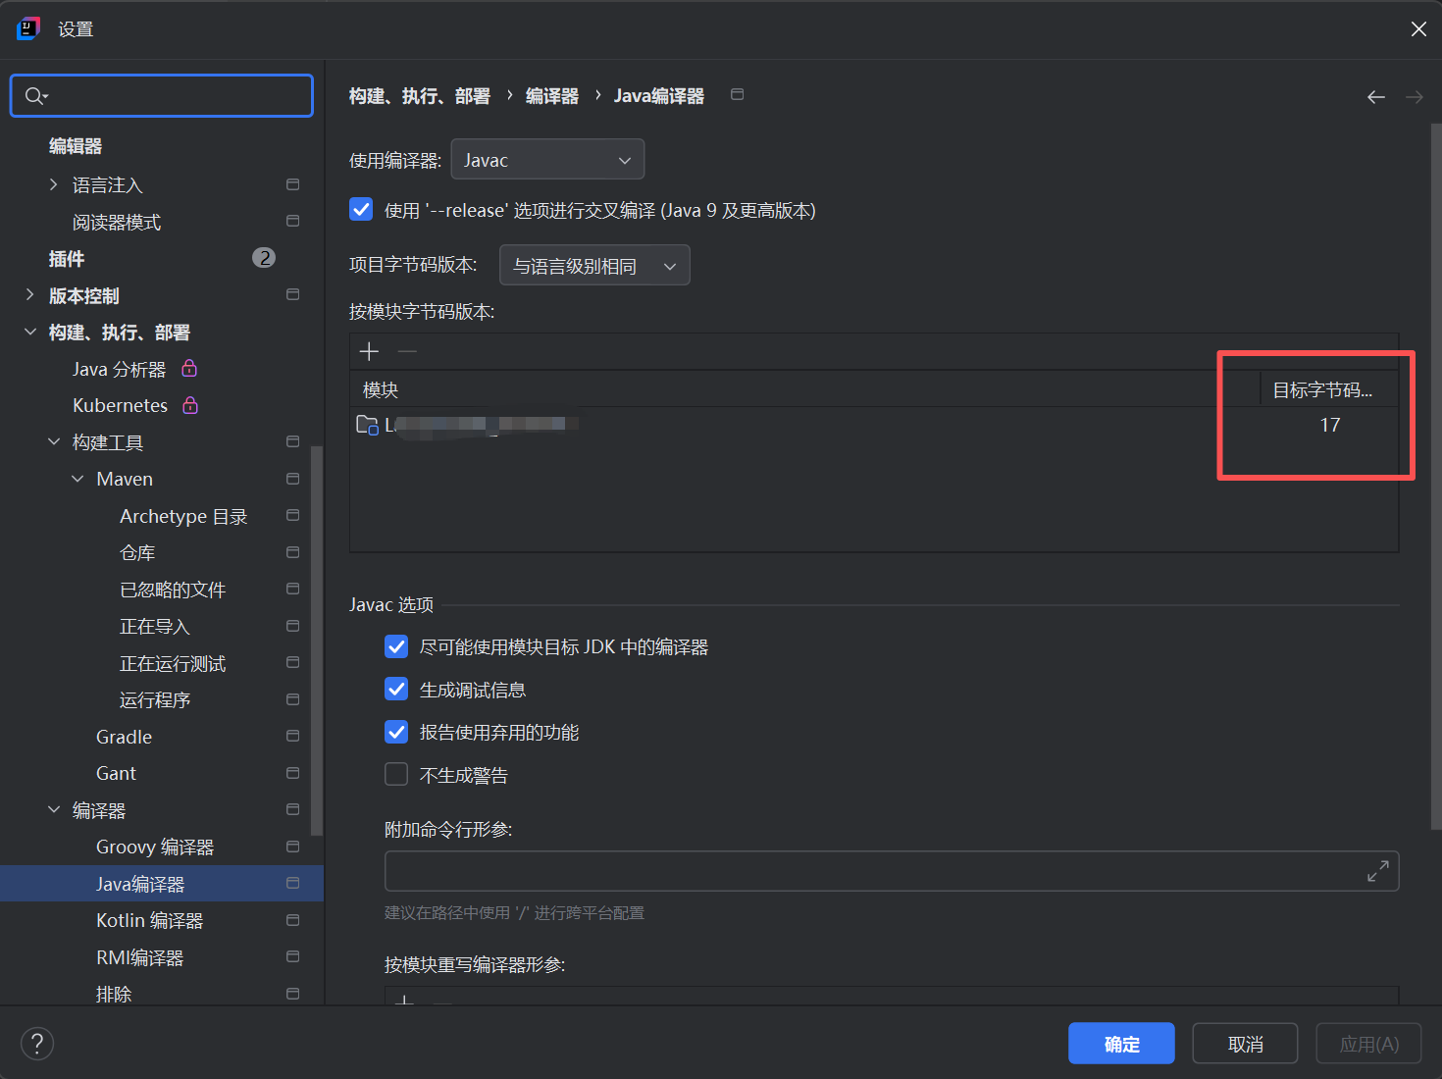Disable 生成调试信息
This screenshot has width=1442, height=1079.
pyautogui.click(x=395, y=689)
